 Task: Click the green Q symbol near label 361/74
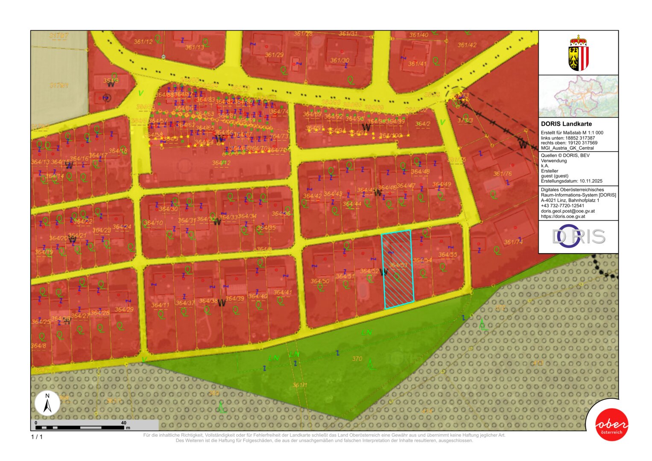point(497,250)
